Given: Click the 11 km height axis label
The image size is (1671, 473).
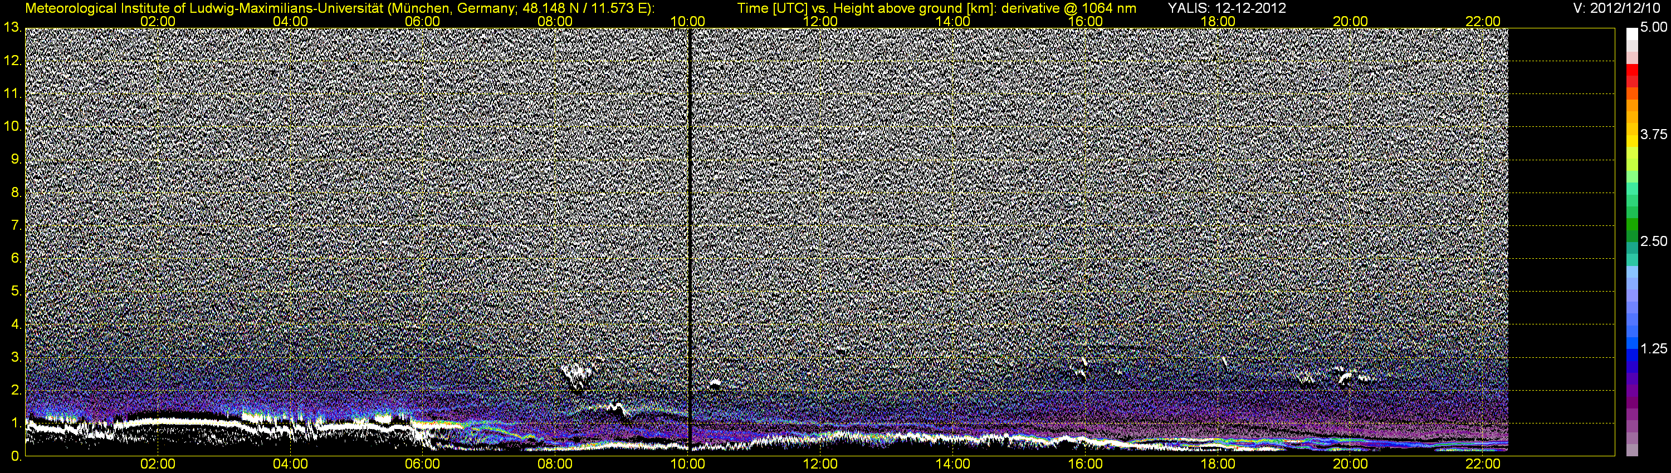Looking at the screenshot, I should (12, 93).
